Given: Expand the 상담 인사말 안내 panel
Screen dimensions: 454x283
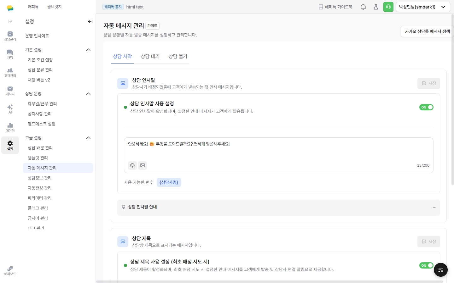Looking at the screenshot, I should [x=279, y=207].
